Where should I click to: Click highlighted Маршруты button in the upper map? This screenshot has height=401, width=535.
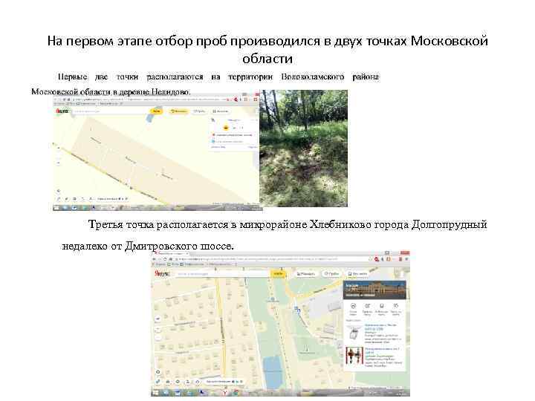click(178, 111)
